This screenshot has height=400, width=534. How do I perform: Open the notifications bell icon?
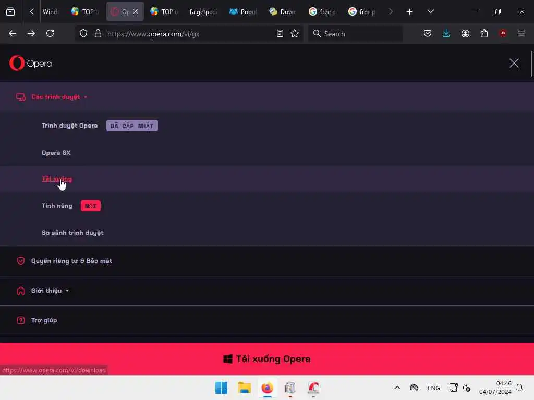(519, 387)
